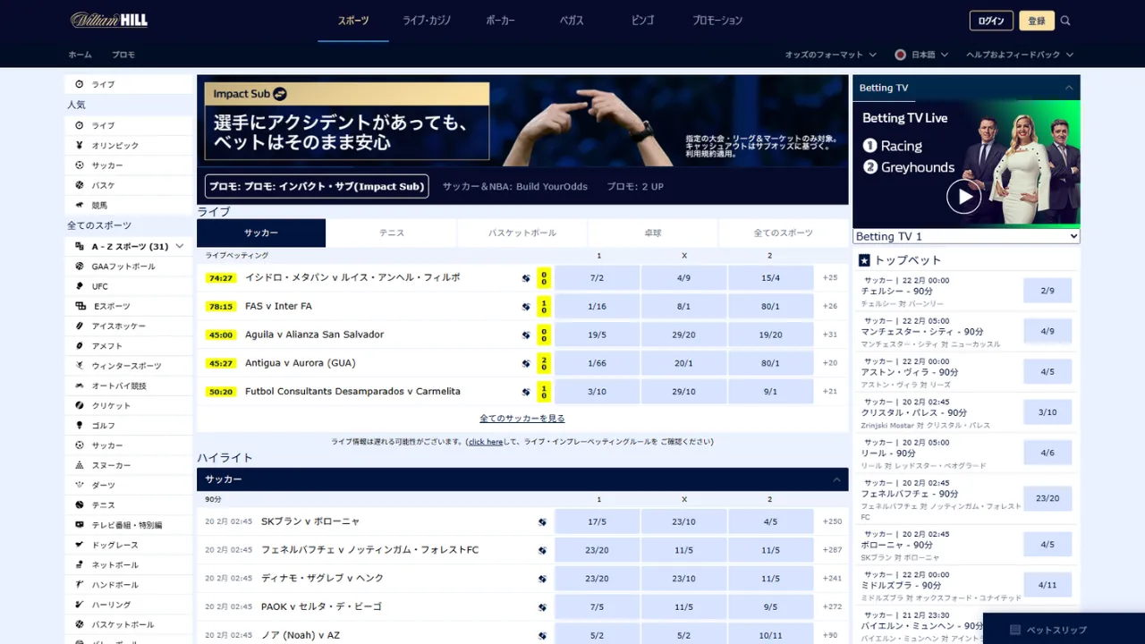Show +250 more markets for SKブラン v ボローニャ
The image size is (1145, 644).
point(832,521)
